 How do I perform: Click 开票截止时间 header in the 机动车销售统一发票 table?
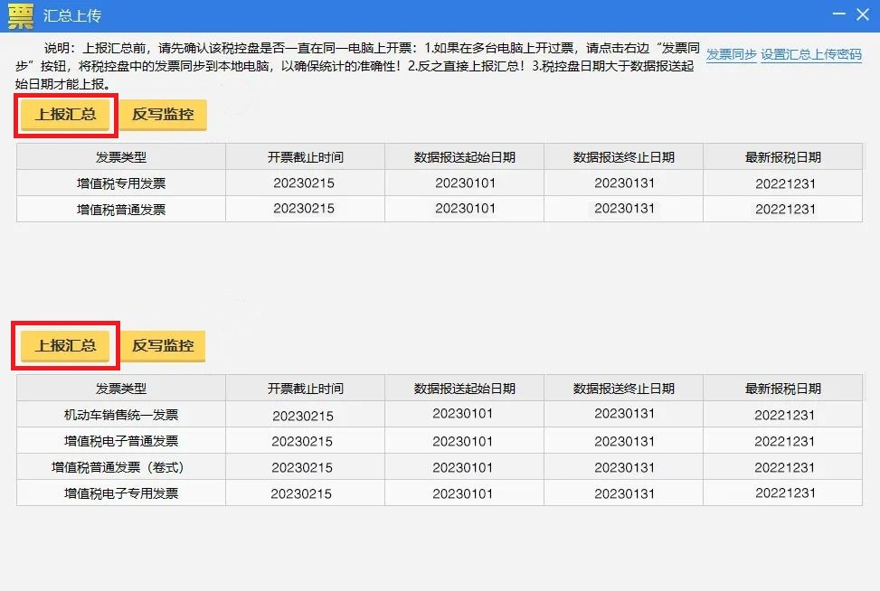click(306, 389)
